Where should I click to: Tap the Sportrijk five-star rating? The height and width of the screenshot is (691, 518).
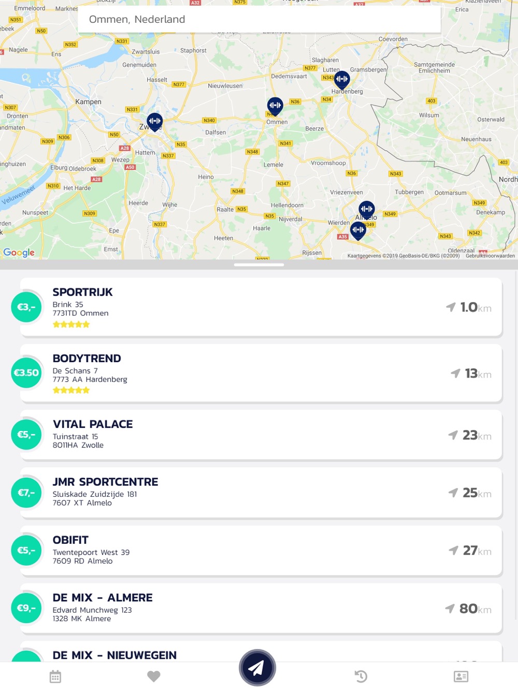[x=71, y=325]
